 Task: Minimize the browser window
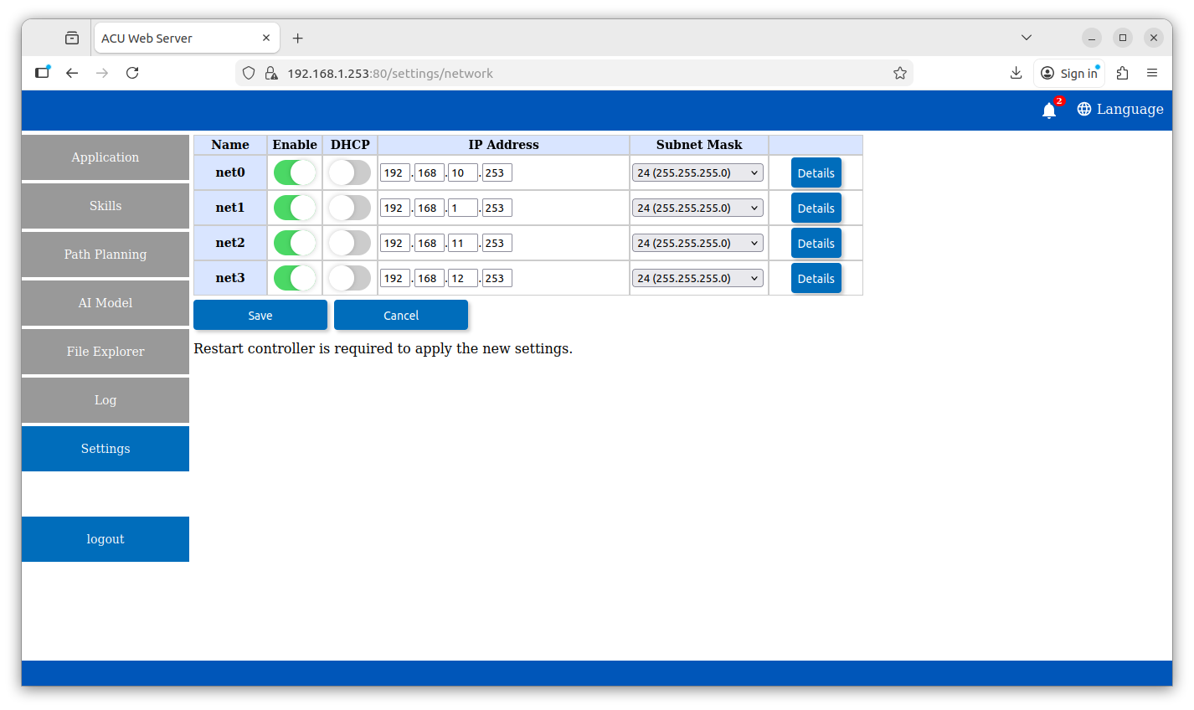click(x=1092, y=38)
